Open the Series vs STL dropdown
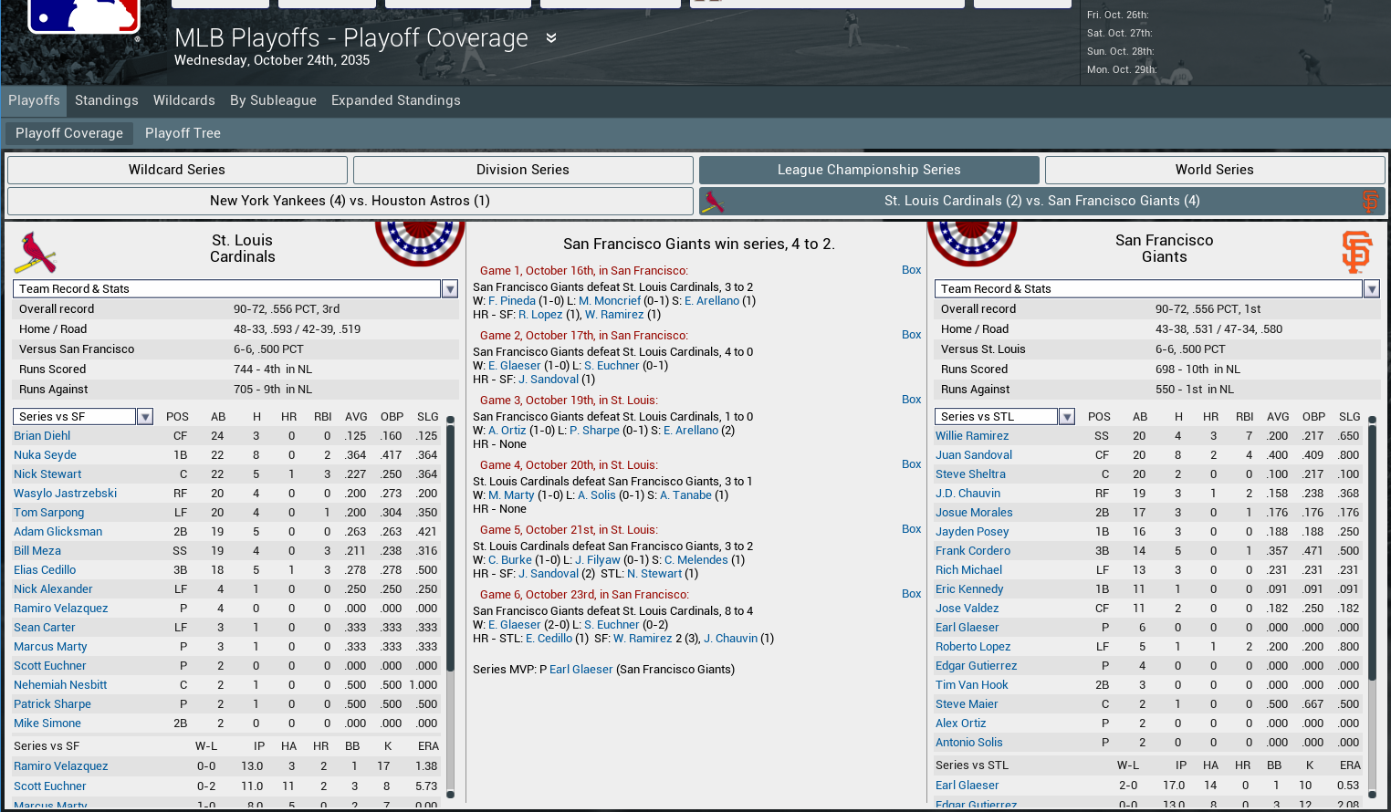Screen dimensions: 1391x812 click(1066, 417)
